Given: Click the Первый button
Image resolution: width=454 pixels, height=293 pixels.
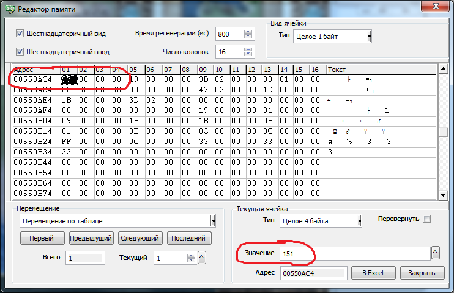Looking at the screenshot, I should 42,239.
